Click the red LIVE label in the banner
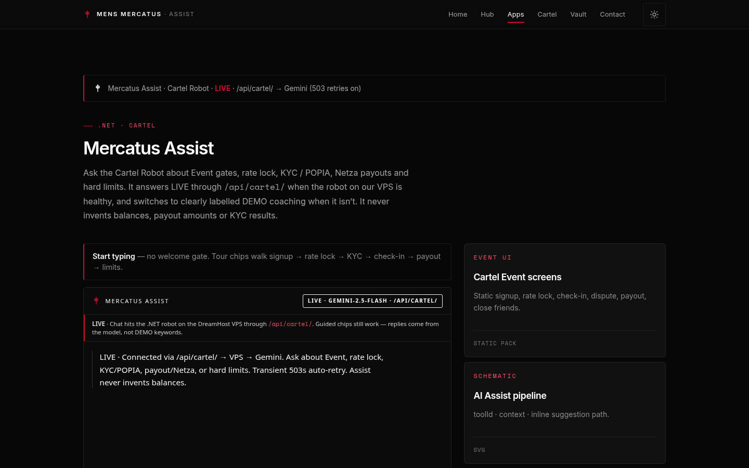 pos(223,88)
